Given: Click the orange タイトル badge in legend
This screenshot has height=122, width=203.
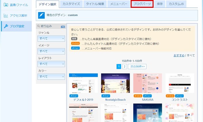Looking at the screenshot, I should coord(75,44).
